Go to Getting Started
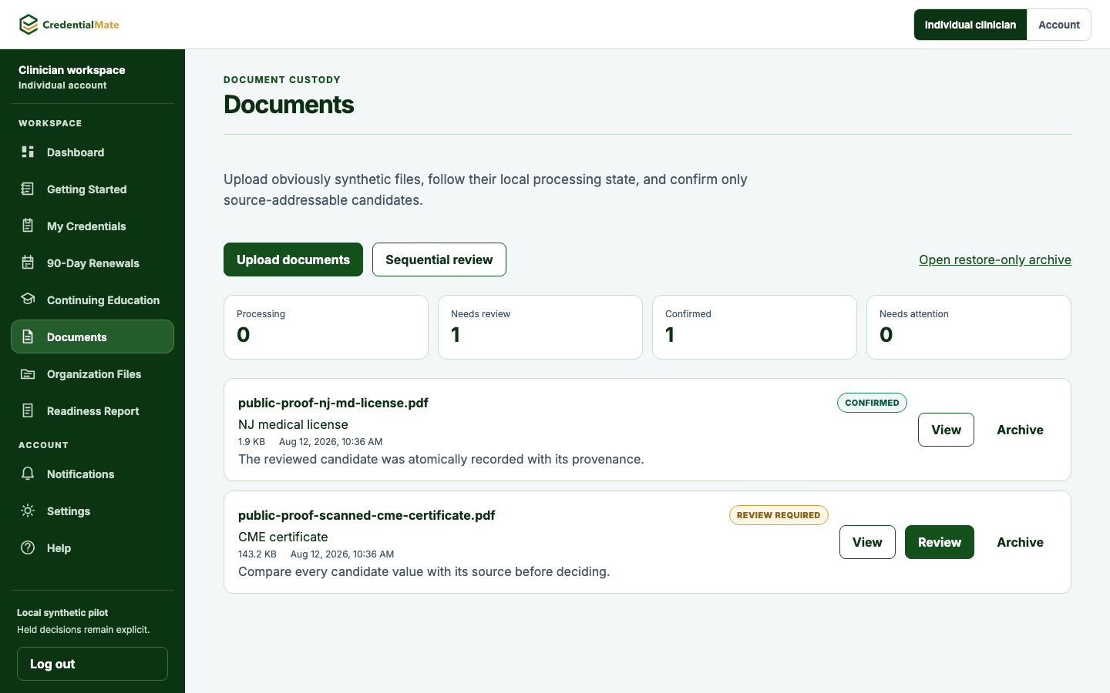 pos(92,189)
